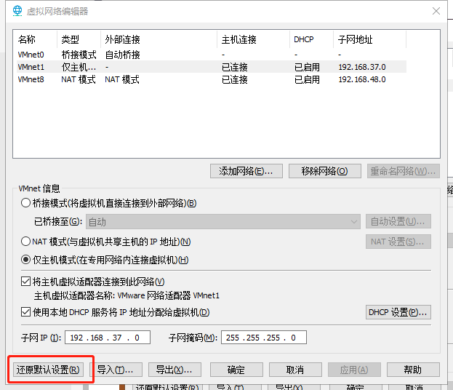The width and height of the screenshot is (453, 390).
Task: Click 已连接 cell in VMnet1 row
Action: 235,67
